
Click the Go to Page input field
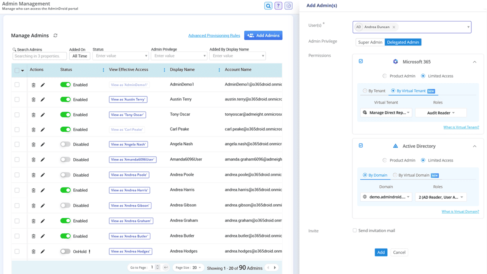pos(153,268)
